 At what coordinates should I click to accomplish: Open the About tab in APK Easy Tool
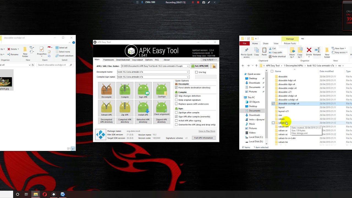167,60
